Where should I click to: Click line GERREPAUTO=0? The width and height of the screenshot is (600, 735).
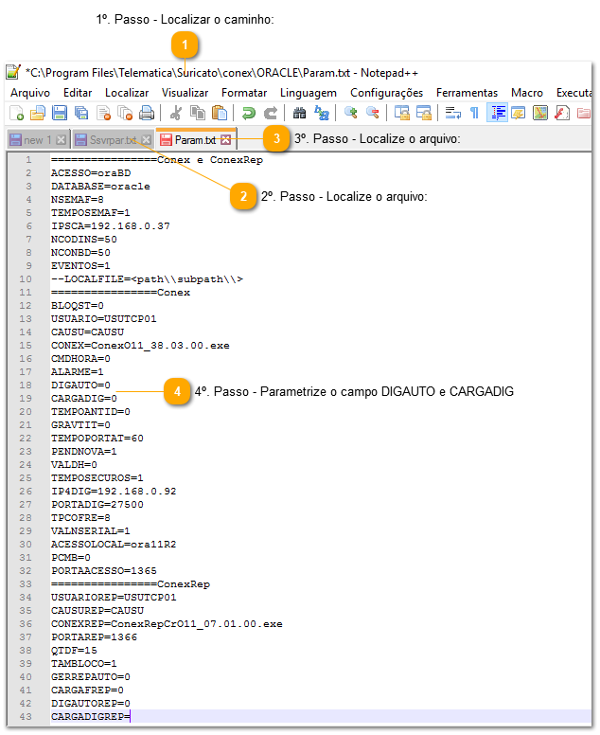(91, 677)
